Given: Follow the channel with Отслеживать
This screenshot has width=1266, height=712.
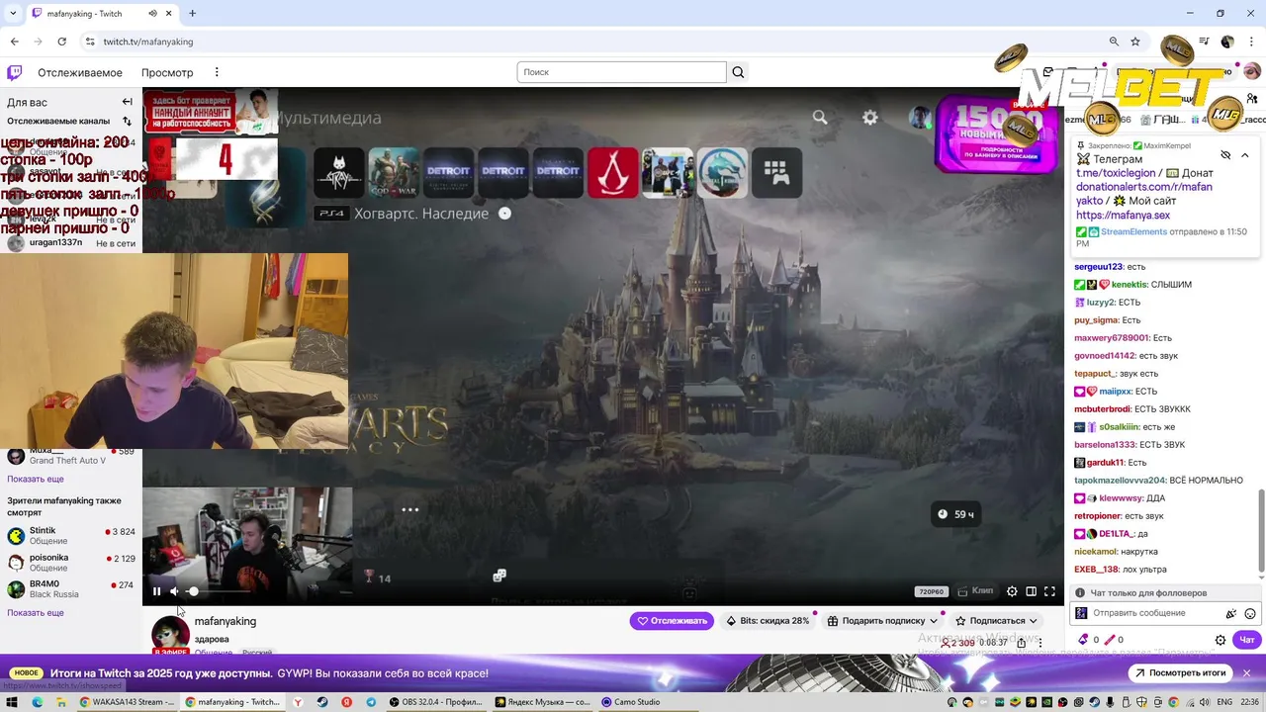Looking at the screenshot, I should tap(672, 621).
